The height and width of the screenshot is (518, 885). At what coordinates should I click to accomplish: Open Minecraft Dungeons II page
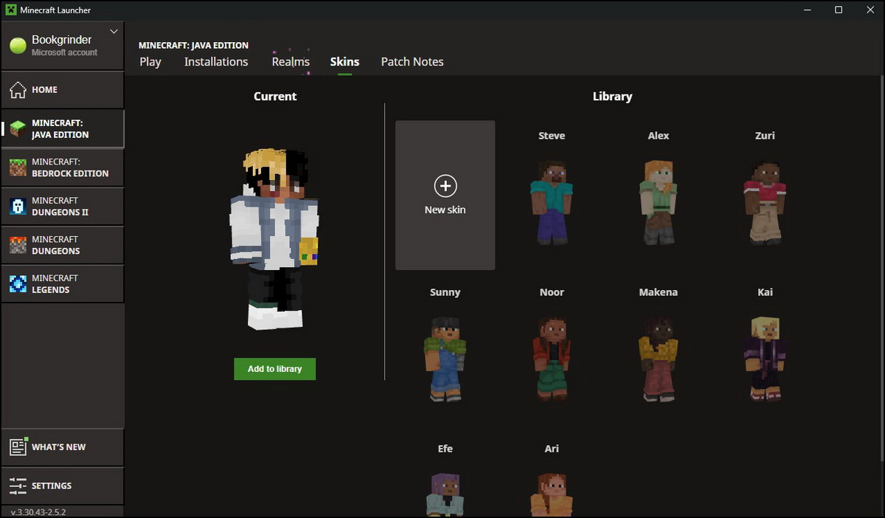[x=63, y=206]
